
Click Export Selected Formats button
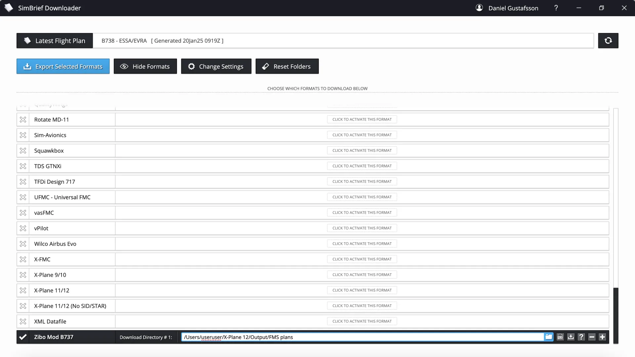pyautogui.click(x=63, y=66)
